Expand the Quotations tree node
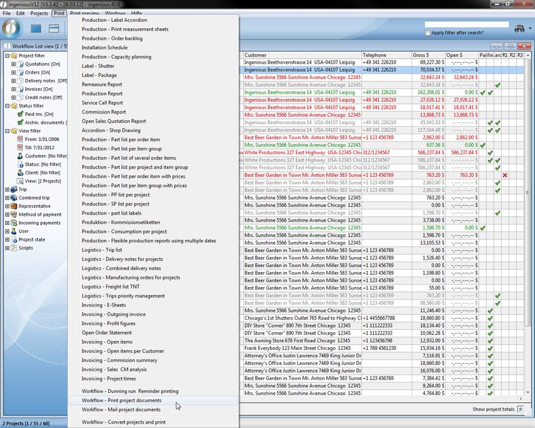 13,64
